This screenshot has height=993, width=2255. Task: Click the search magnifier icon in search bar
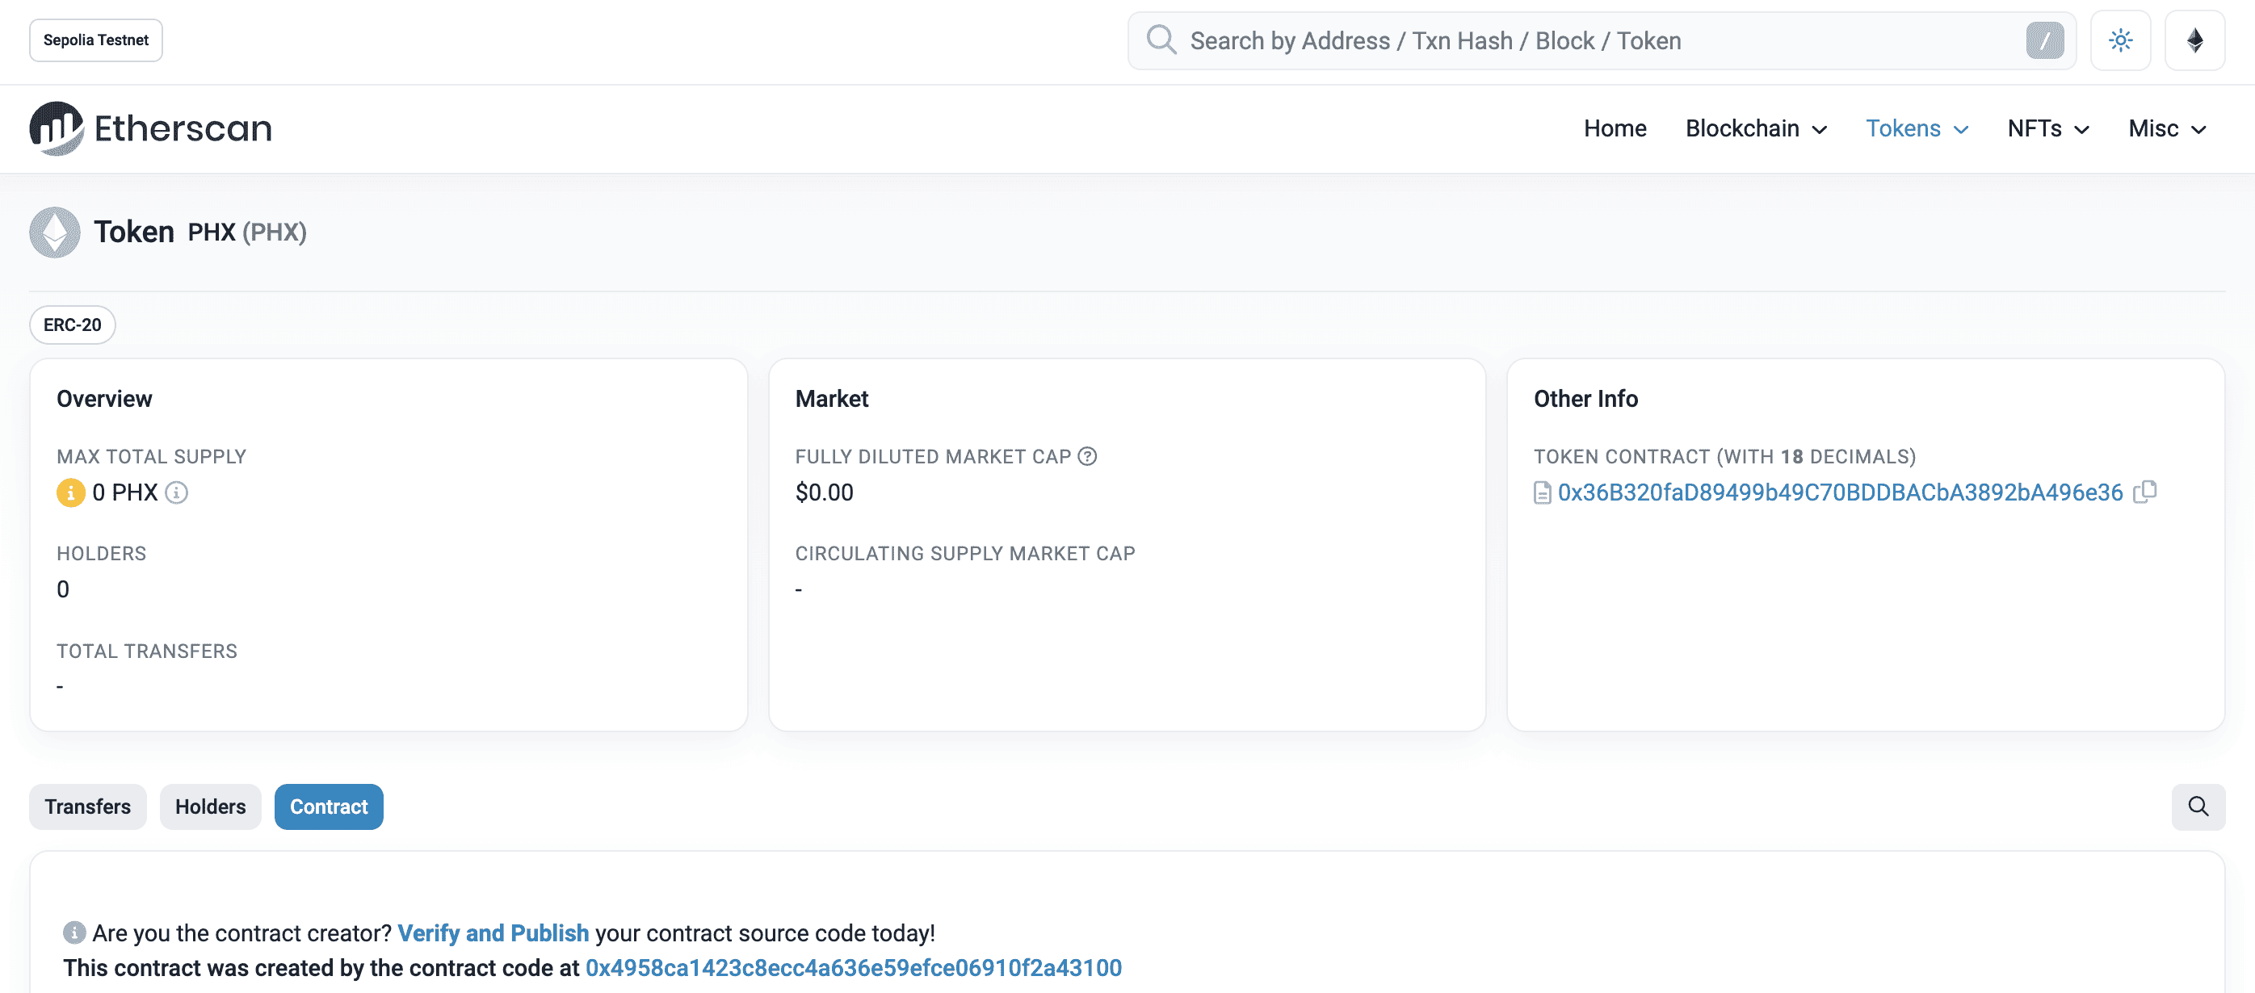point(1161,40)
